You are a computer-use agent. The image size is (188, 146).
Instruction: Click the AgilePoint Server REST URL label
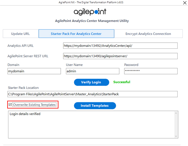28,56
